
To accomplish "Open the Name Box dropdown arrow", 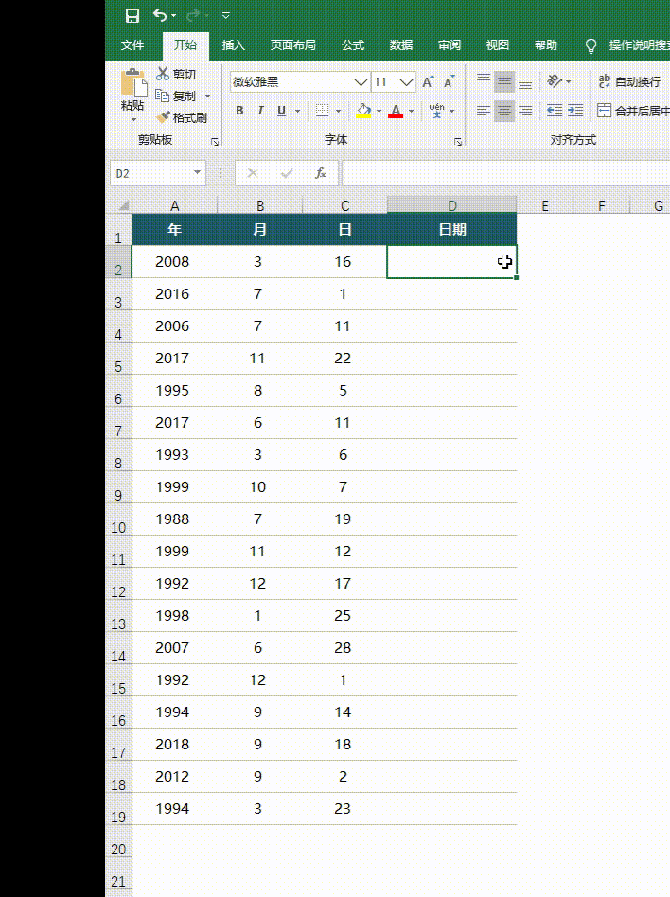I will tap(198, 173).
